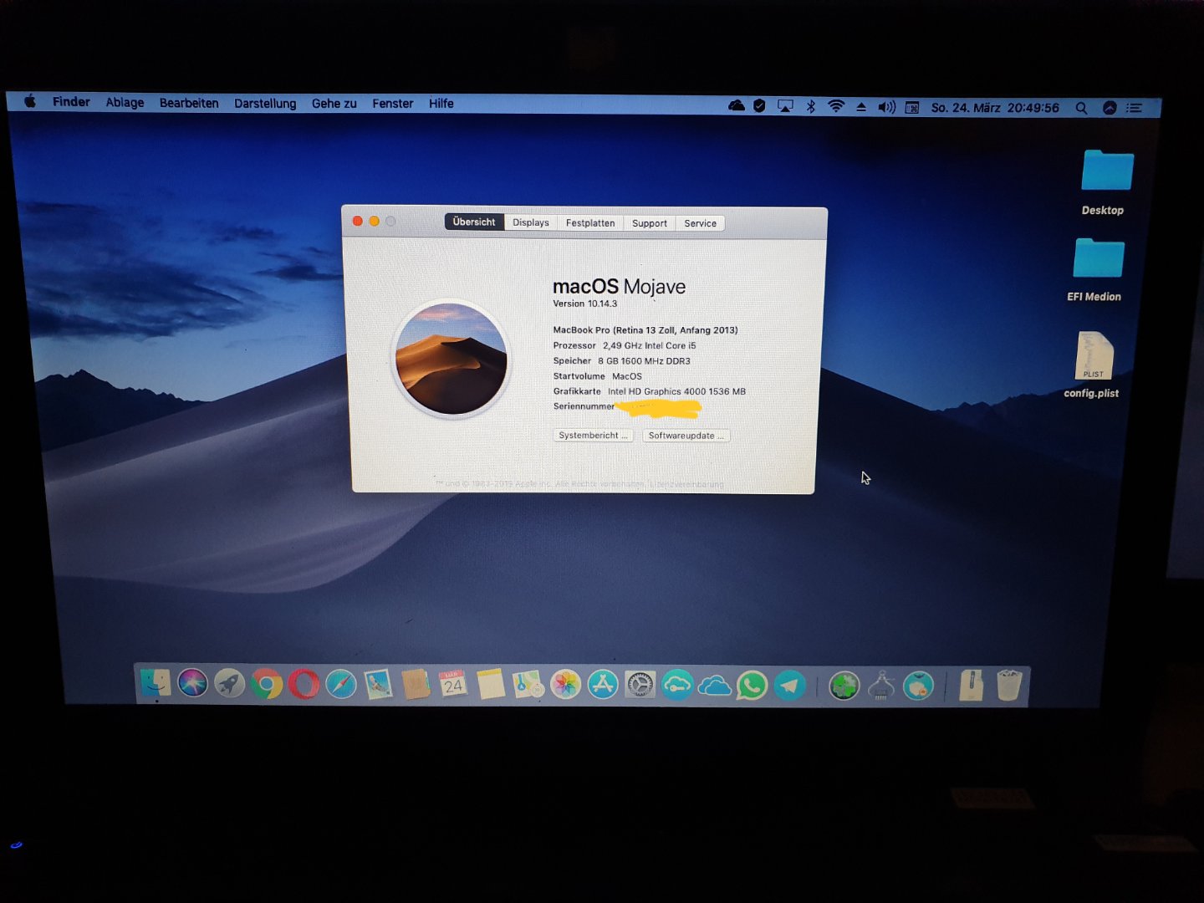
Task: Minimize the About This Mac window
Action: [375, 221]
